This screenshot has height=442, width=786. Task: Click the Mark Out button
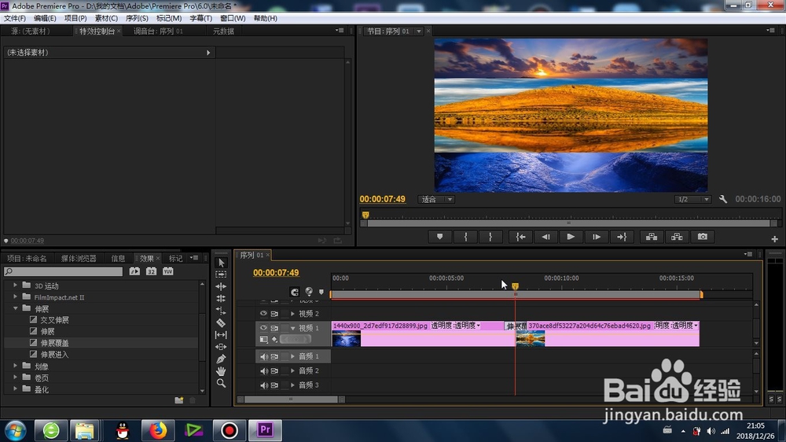(490, 237)
